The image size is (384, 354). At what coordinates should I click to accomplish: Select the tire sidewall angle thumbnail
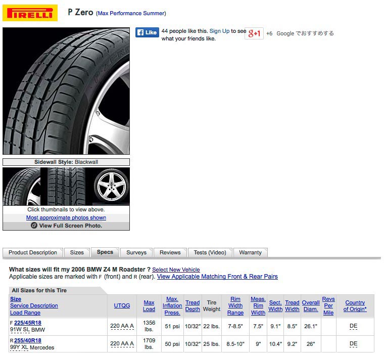click(x=22, y=187)
